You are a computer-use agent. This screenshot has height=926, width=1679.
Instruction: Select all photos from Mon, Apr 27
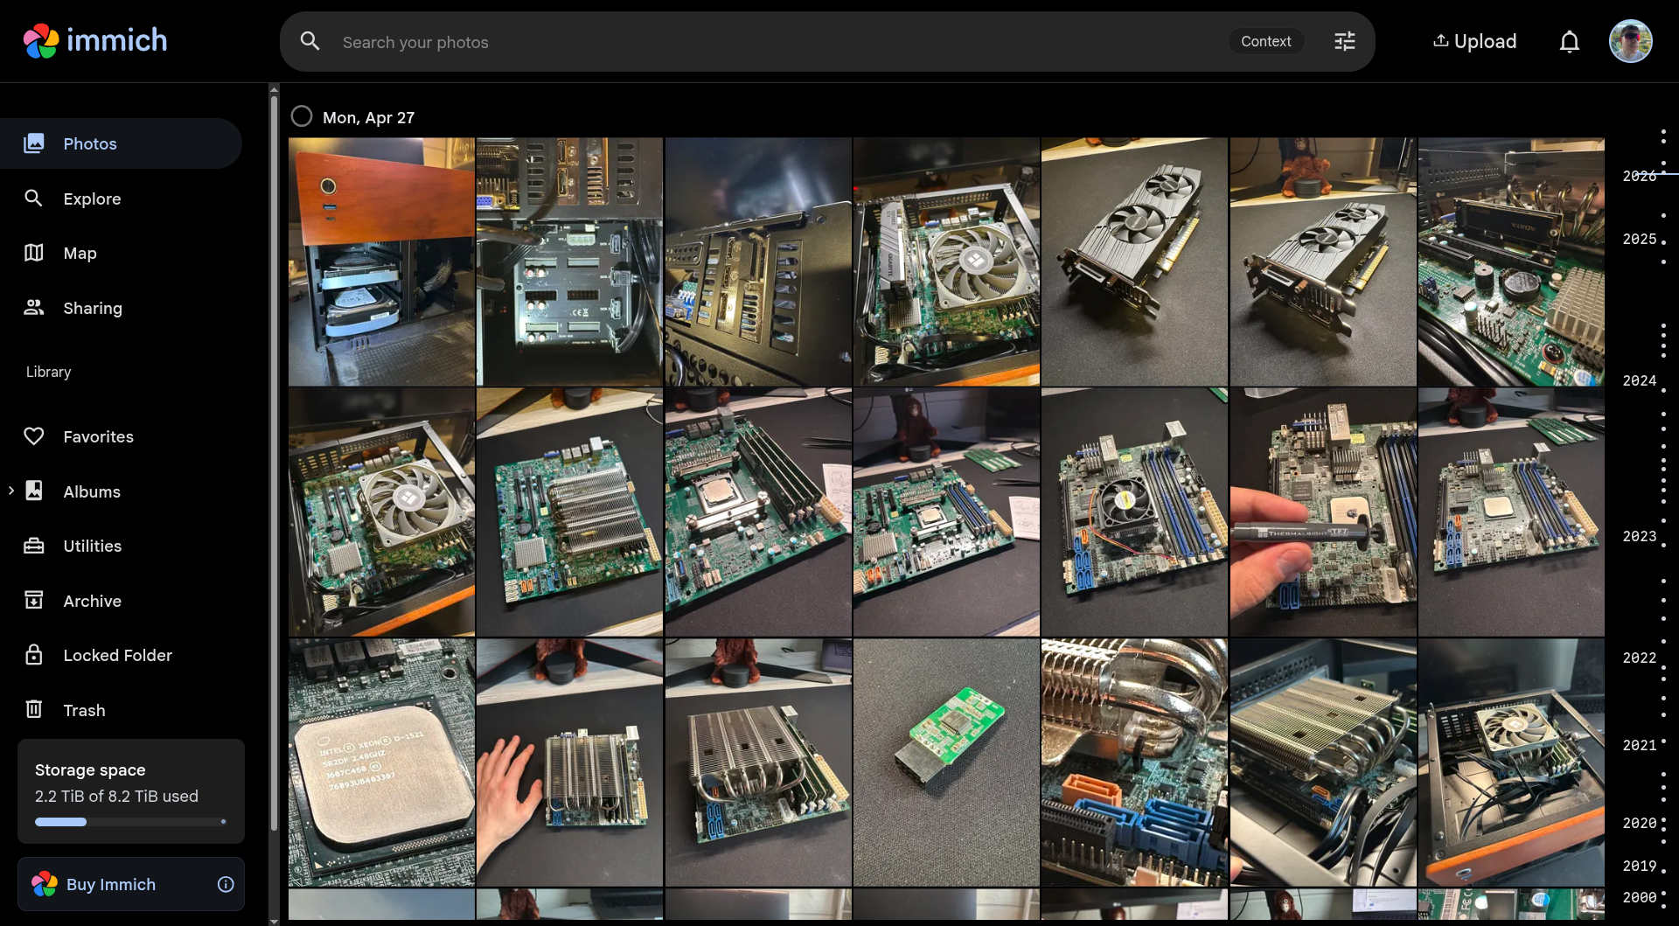(302, 116)
